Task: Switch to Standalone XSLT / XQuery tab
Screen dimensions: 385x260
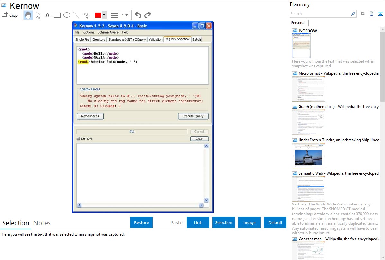Action: coord(127,39)
